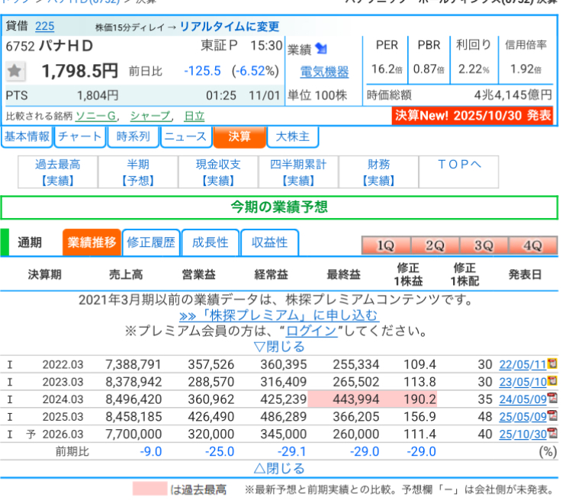Viewport: 572px width, 500px height.
Task: Open the 修正履歴 tab
Action: click(151, 243)
